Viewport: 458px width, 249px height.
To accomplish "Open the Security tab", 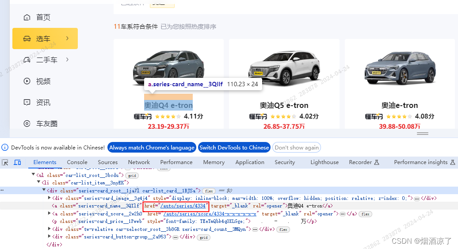I will (285, 162).
